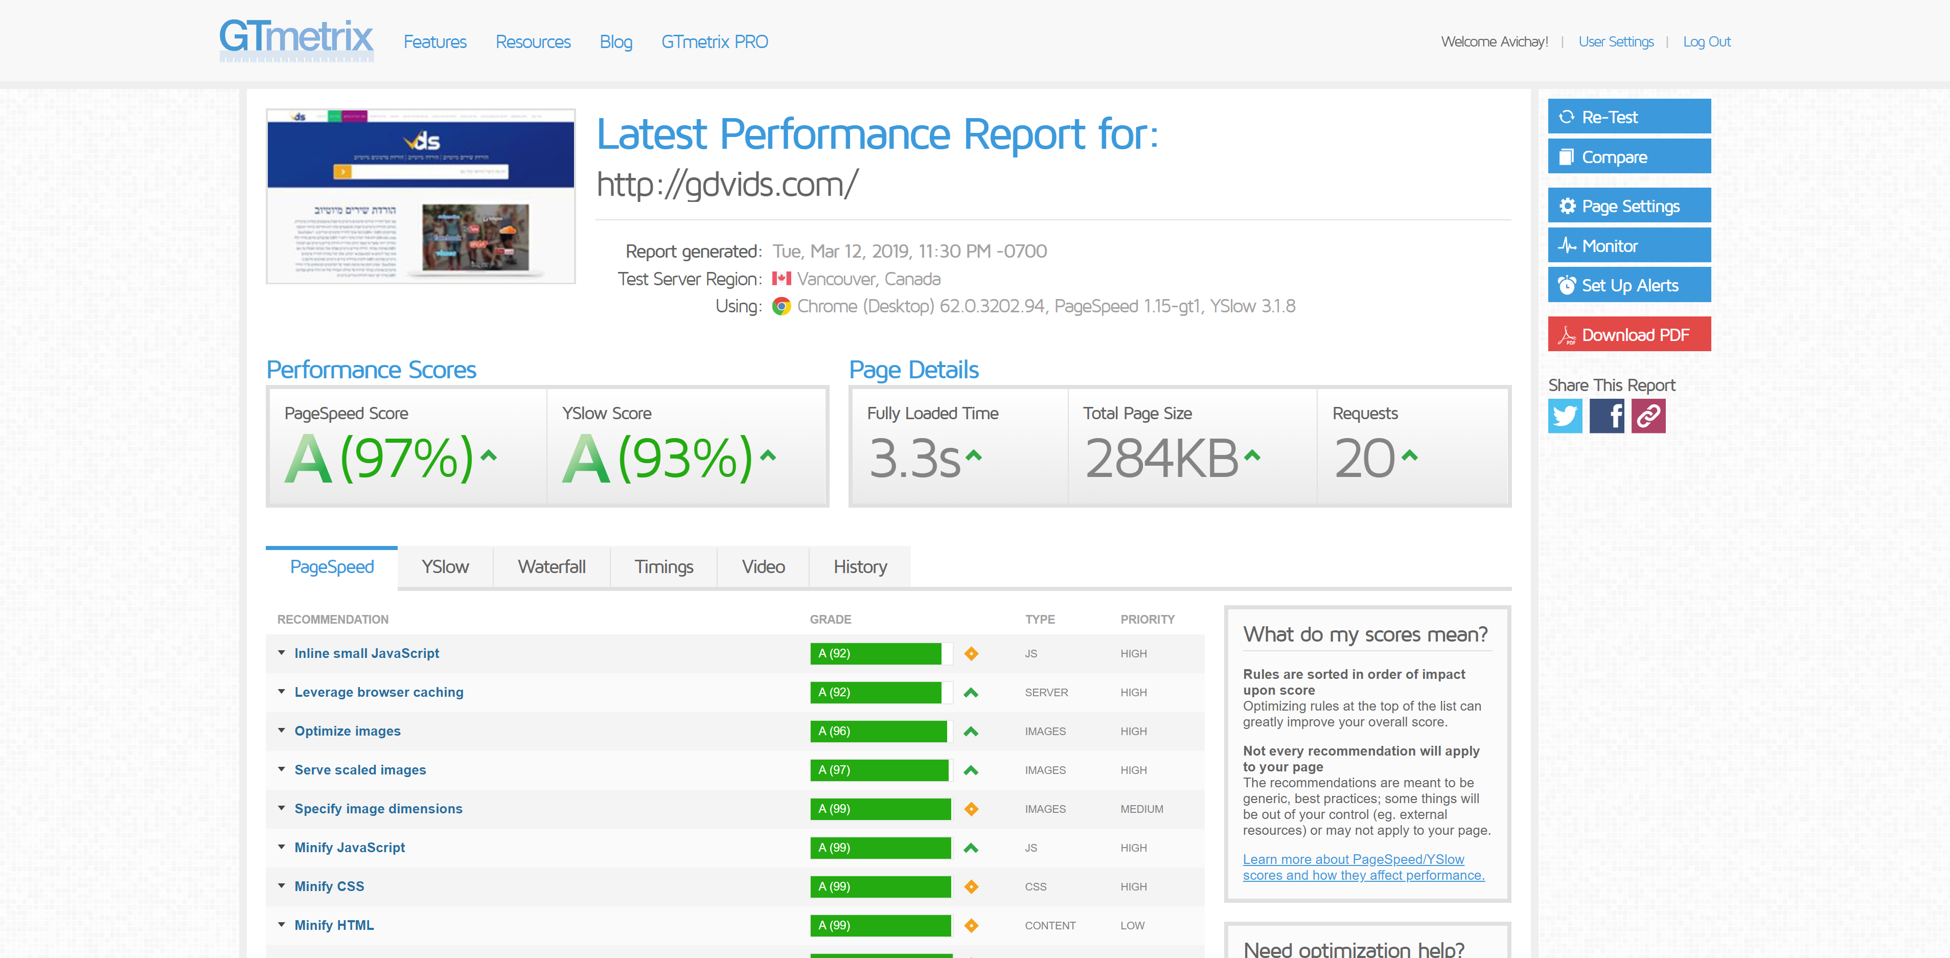
Task: Click the RECOMMENDATION column header
Action: tap(332, 620)
